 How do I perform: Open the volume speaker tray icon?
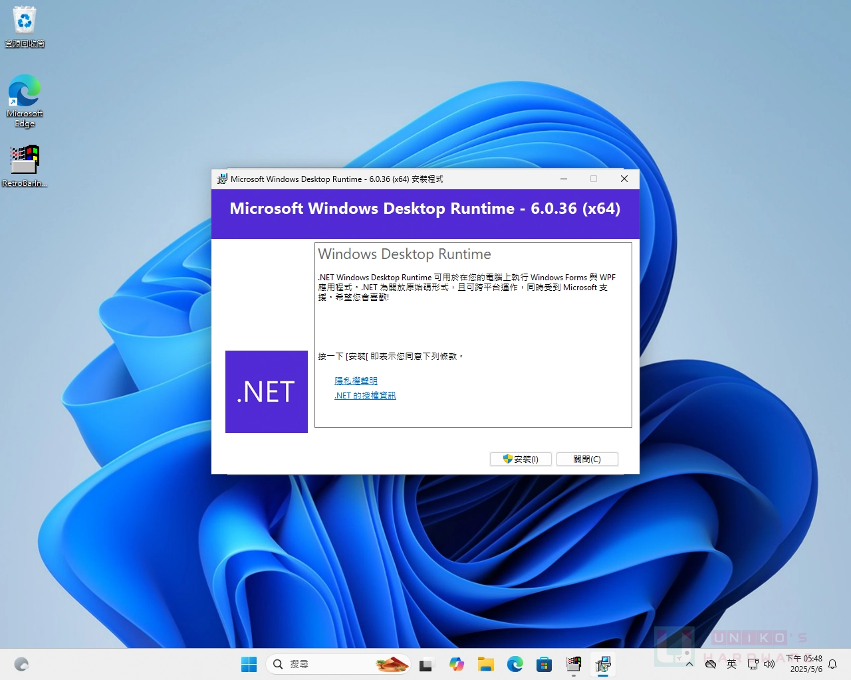click(769, 664)
